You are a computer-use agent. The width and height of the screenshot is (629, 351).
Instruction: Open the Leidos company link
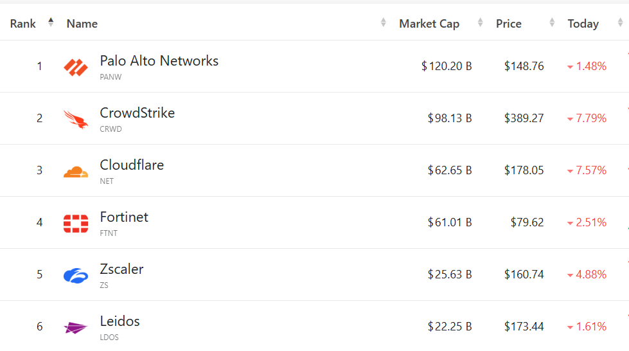(x=120, y=321)
